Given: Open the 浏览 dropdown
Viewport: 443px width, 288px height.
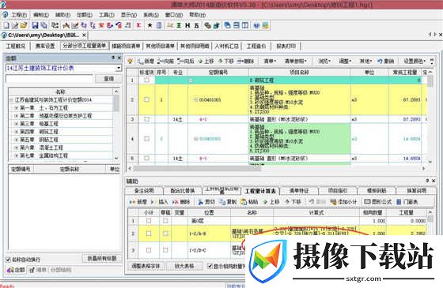Looking at the screenshot, I should [325, 61].
